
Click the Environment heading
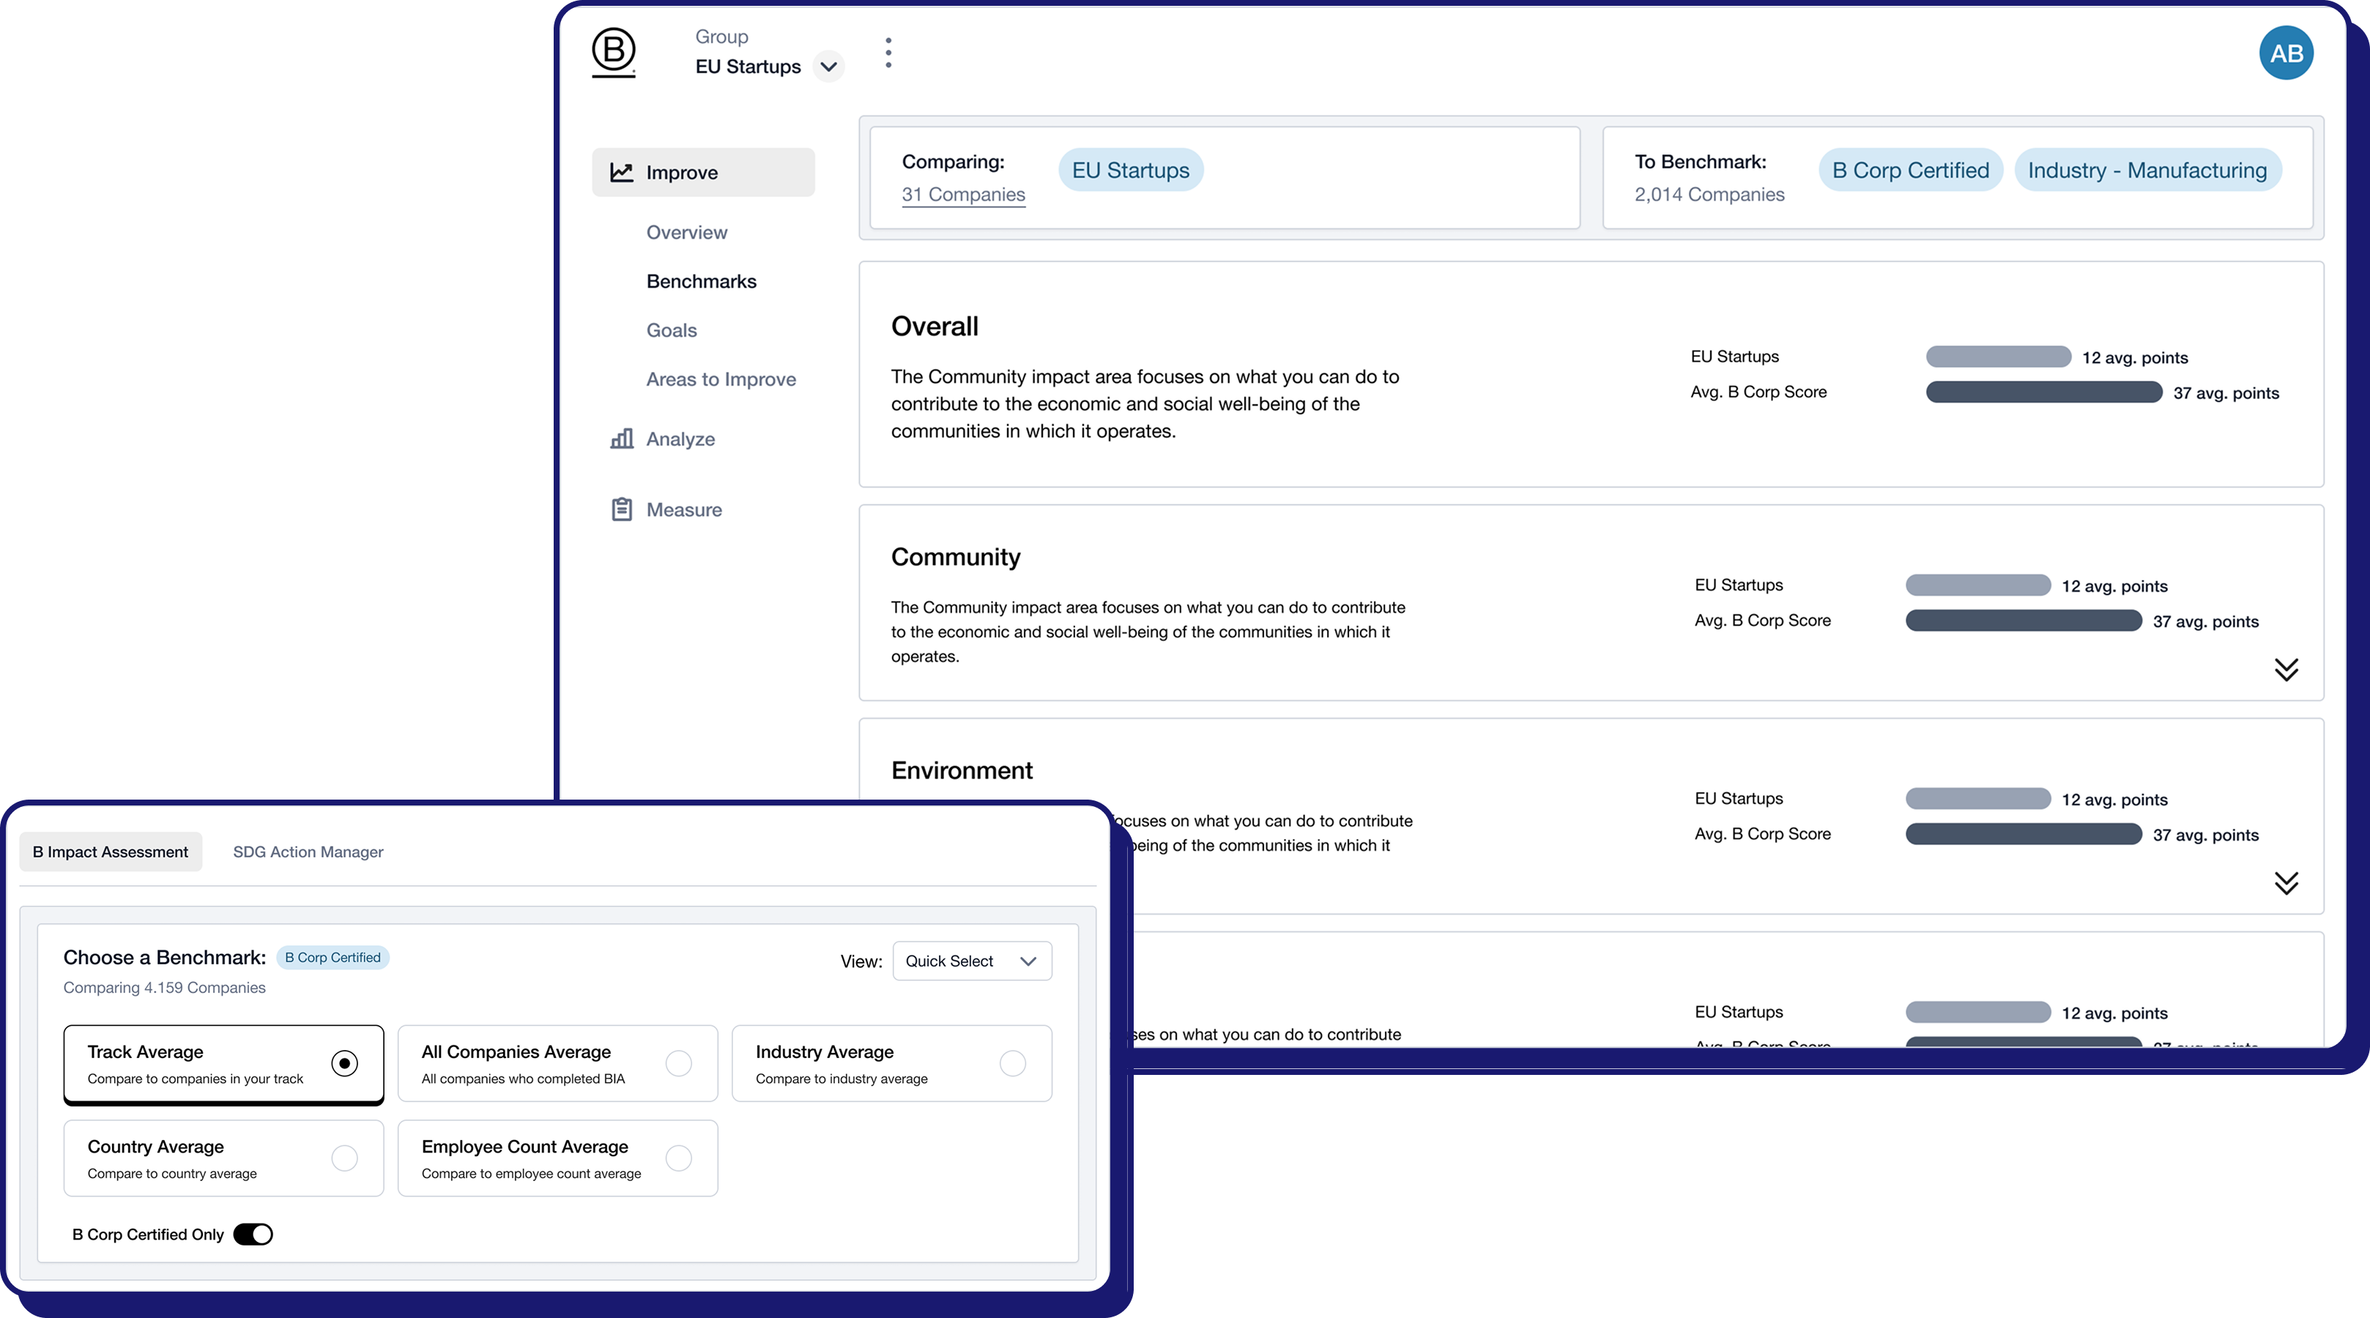coord(962,771)
